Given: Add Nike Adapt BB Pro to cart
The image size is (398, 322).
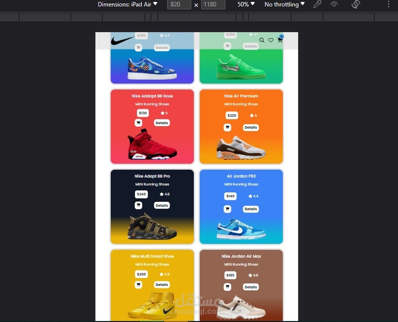Looking at the screenshot, I should [138, 205].
